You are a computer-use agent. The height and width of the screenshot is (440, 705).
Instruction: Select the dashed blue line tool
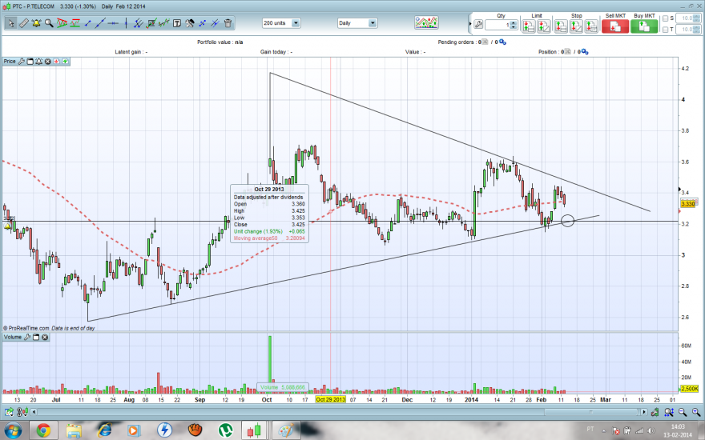pos(203,23)
